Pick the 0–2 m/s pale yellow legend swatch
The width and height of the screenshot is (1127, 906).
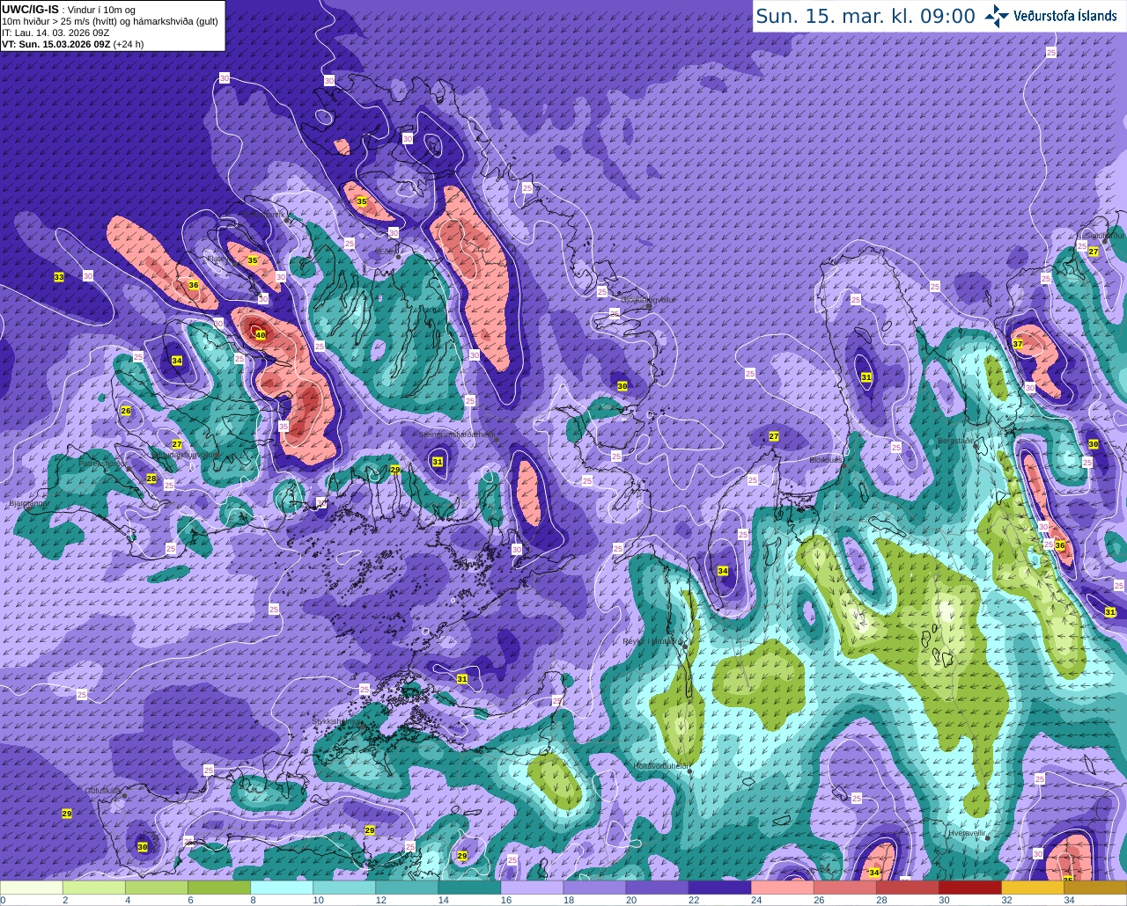(32, 888)
